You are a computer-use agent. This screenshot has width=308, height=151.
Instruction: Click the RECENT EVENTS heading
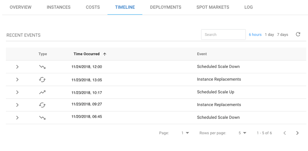[23, 35]
